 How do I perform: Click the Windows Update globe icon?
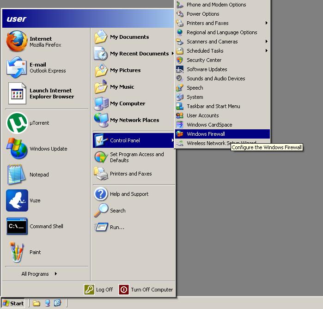[17, 148]
